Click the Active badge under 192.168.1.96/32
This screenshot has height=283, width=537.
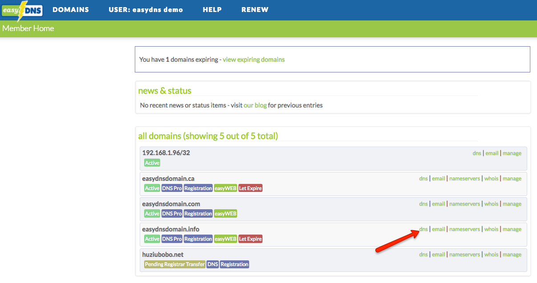(152, 163)
